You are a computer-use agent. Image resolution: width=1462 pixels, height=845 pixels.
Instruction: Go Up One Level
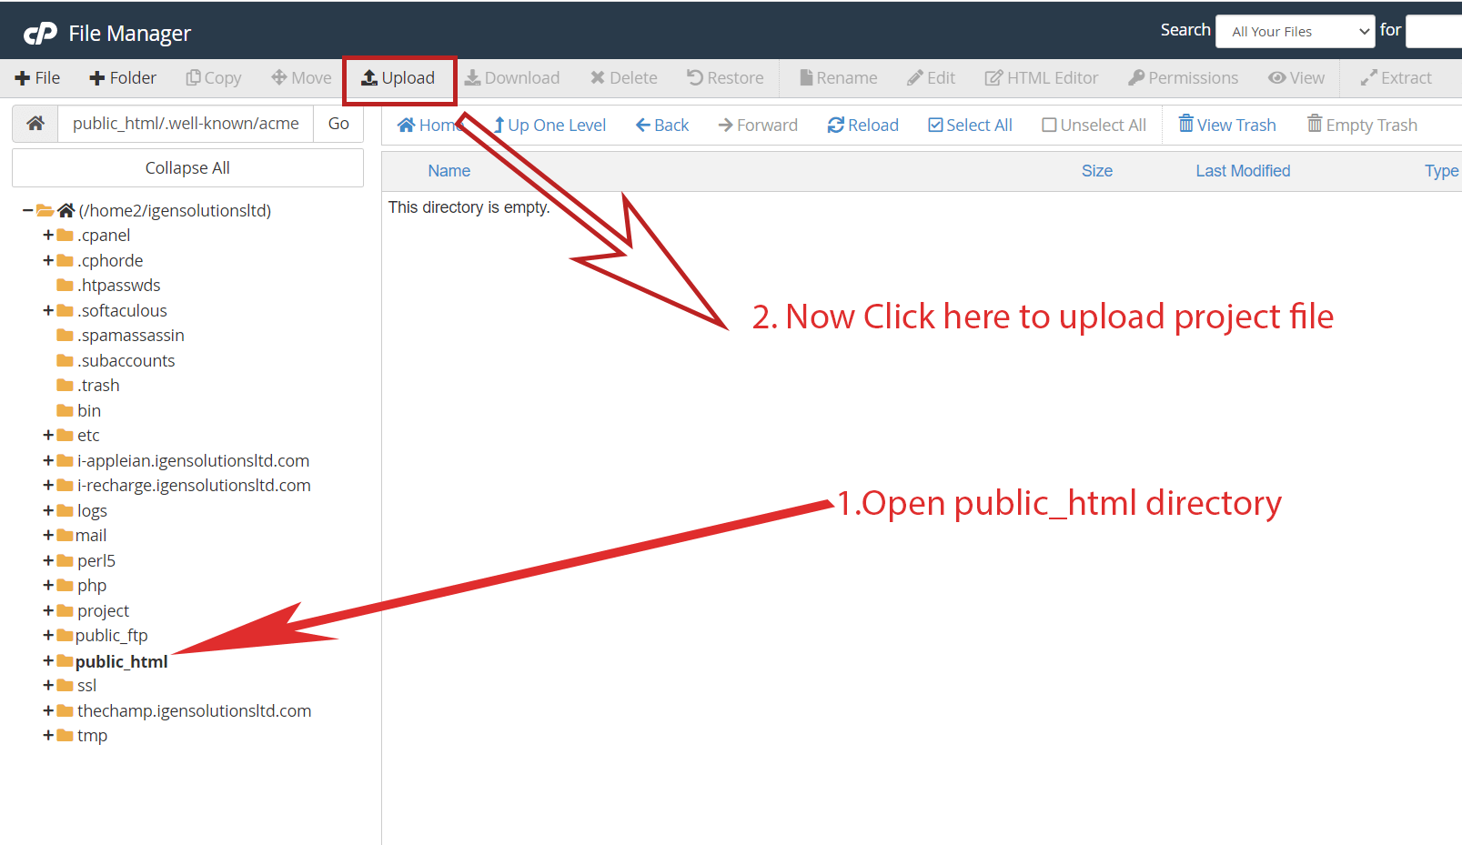(x=550, y=126)
